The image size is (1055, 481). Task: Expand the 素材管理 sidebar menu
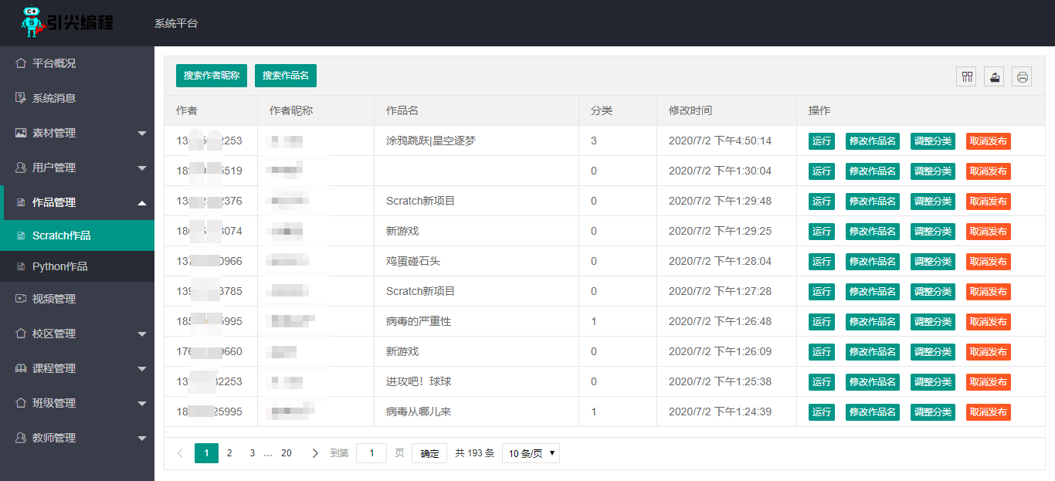click(77, 133)
